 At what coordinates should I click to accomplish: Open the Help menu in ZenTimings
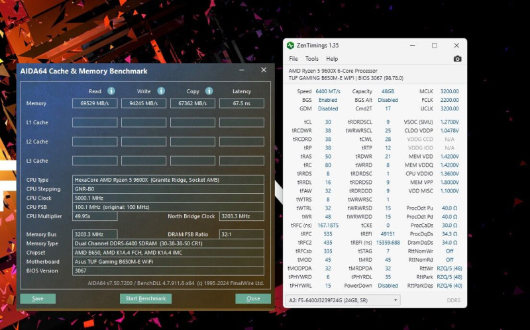332,59
